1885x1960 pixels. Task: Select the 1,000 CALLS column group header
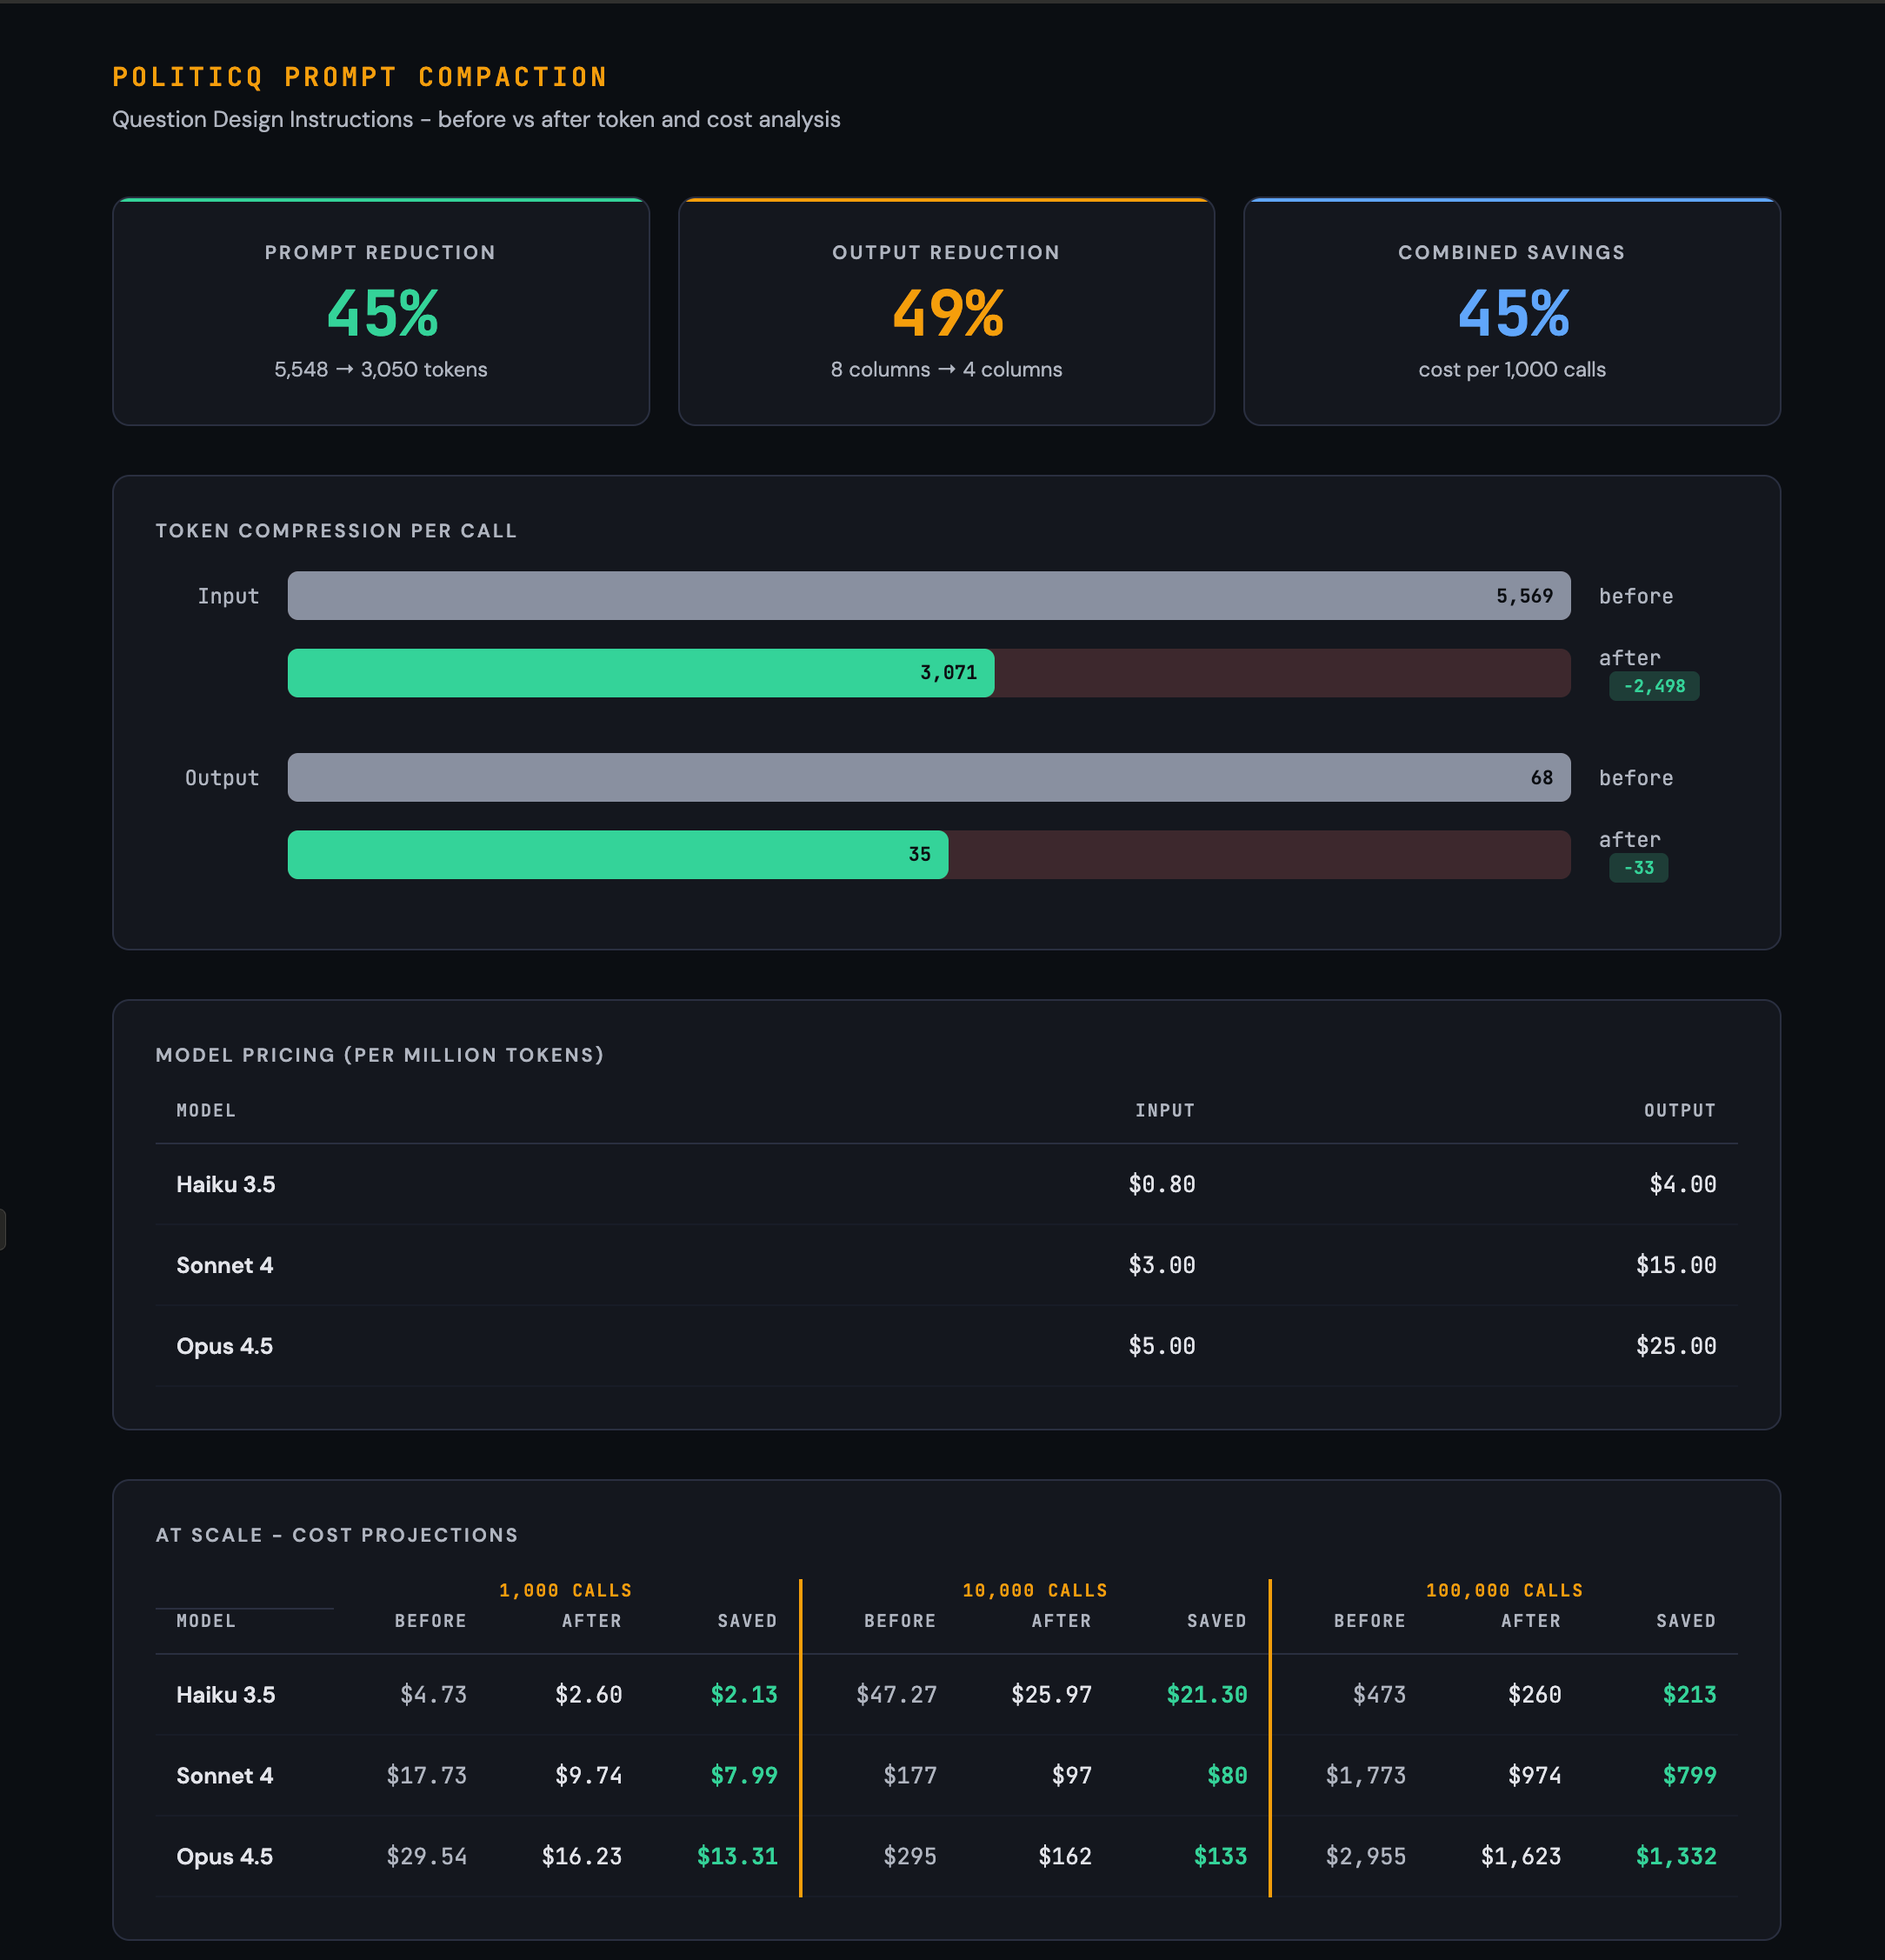point(566,1590)
